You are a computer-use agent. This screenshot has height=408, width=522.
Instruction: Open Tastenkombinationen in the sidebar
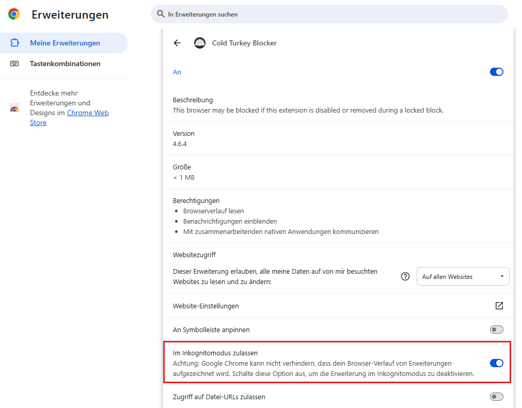[x=65, y=64]
